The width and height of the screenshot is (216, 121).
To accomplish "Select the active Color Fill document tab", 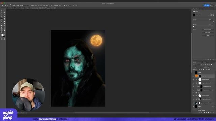I will [44, 8].
